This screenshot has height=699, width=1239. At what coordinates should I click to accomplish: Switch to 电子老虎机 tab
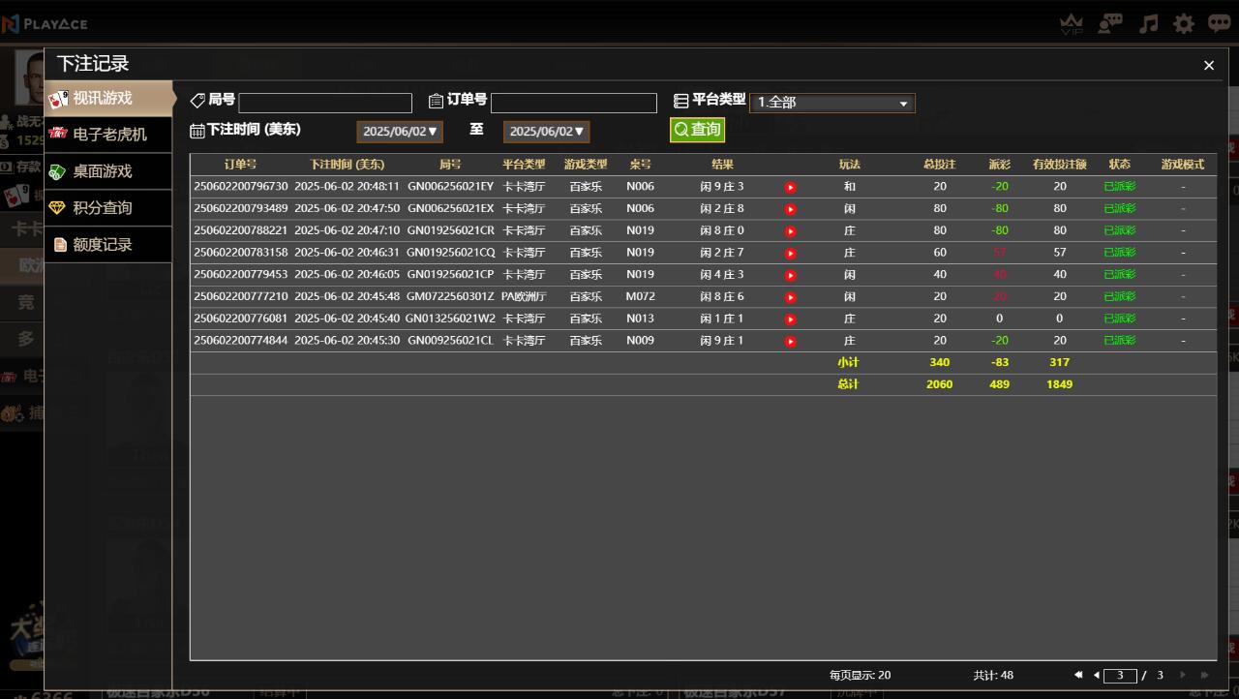[x=108, y=135]
